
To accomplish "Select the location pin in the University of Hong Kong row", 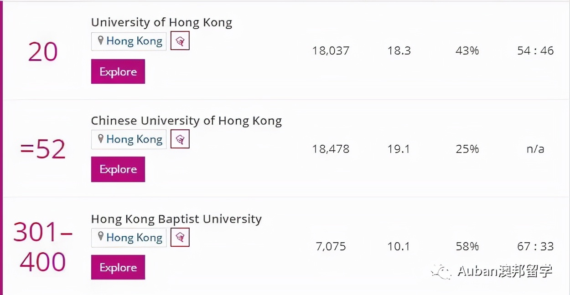I will point(101,41).
